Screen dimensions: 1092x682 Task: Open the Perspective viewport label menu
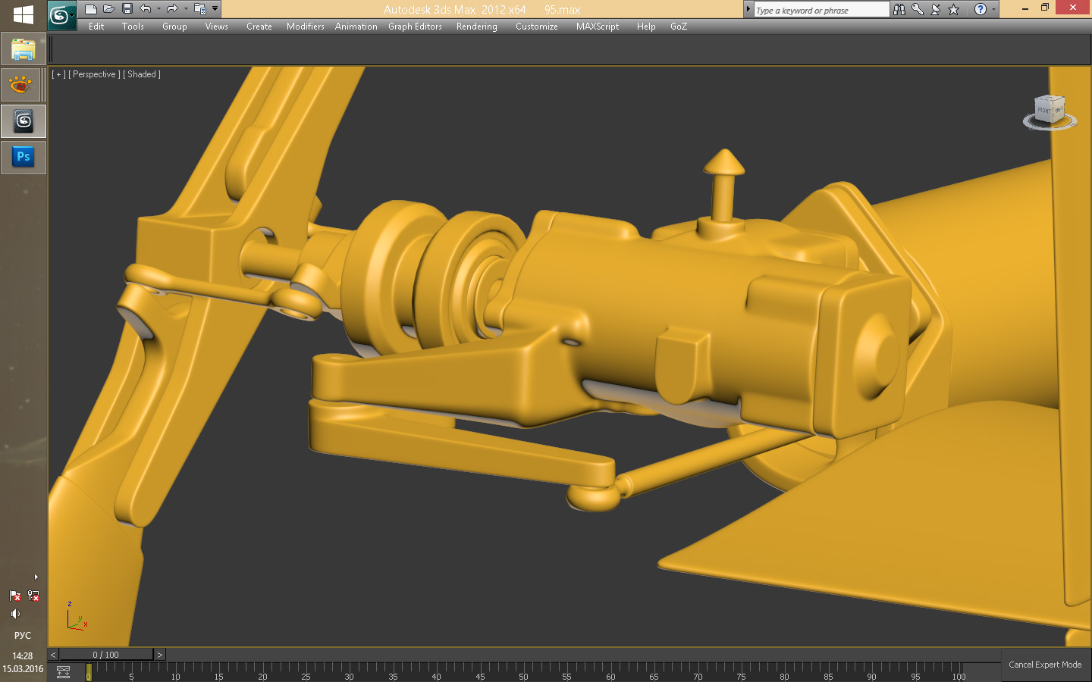click(94, 74)
